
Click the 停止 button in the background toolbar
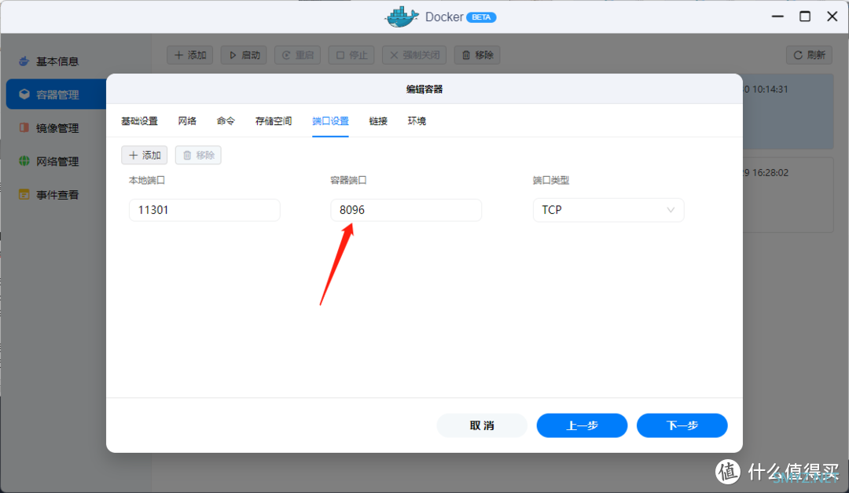(x=351, y=55)
